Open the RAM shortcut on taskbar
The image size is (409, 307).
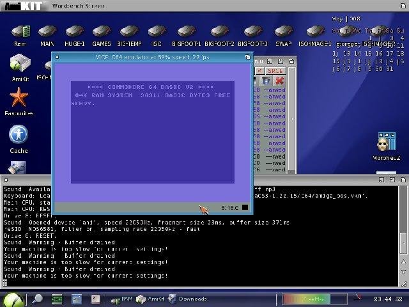[x=121, y=299]
